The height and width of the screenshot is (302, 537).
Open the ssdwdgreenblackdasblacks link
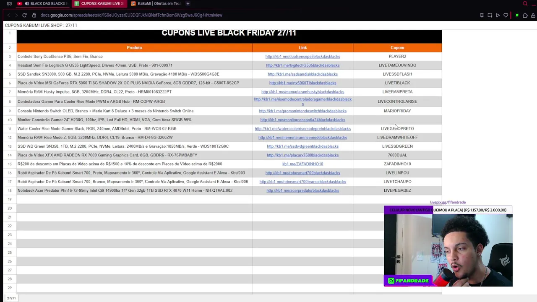(302, 146)
